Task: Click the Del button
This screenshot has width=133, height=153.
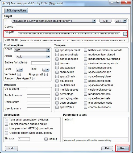Action: (x=105, y=21)
